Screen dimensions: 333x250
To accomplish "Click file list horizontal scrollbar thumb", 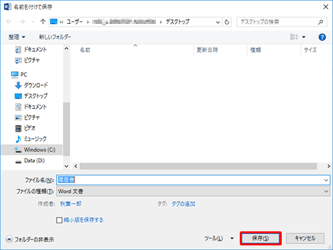I will click(198, 166).
